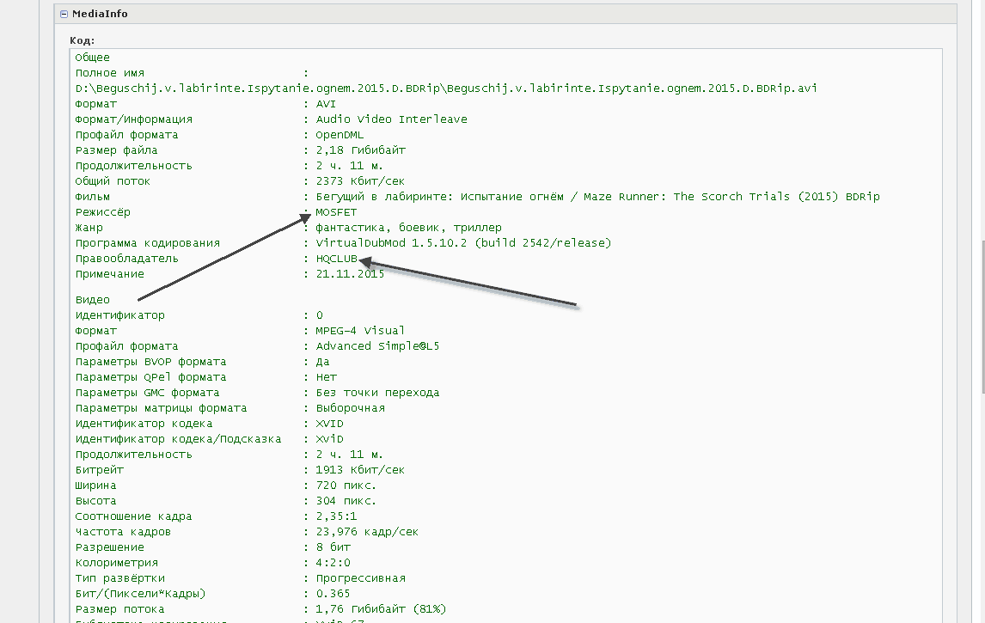Click the 'Код:' label above code box

click(82, 40)
